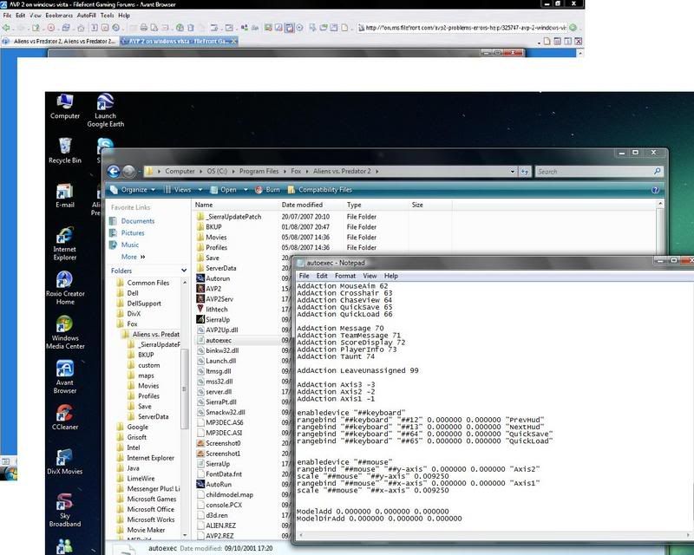Open the Avant Browser desktop shortcut
The image size is (694, 555).
coord(64,376)
